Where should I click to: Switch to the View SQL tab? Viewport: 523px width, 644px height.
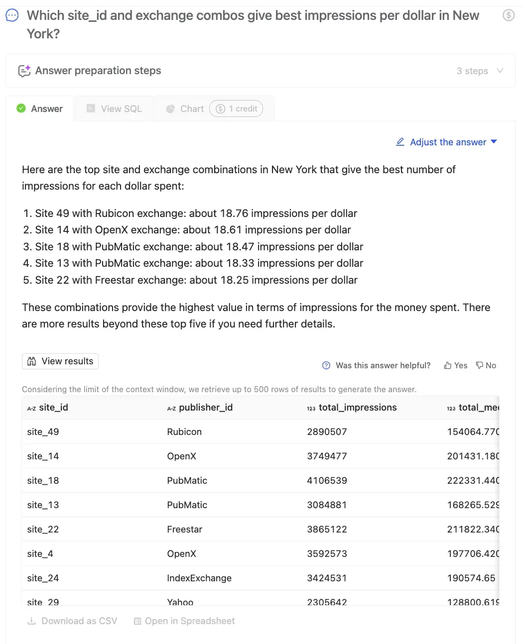(115, 108)
